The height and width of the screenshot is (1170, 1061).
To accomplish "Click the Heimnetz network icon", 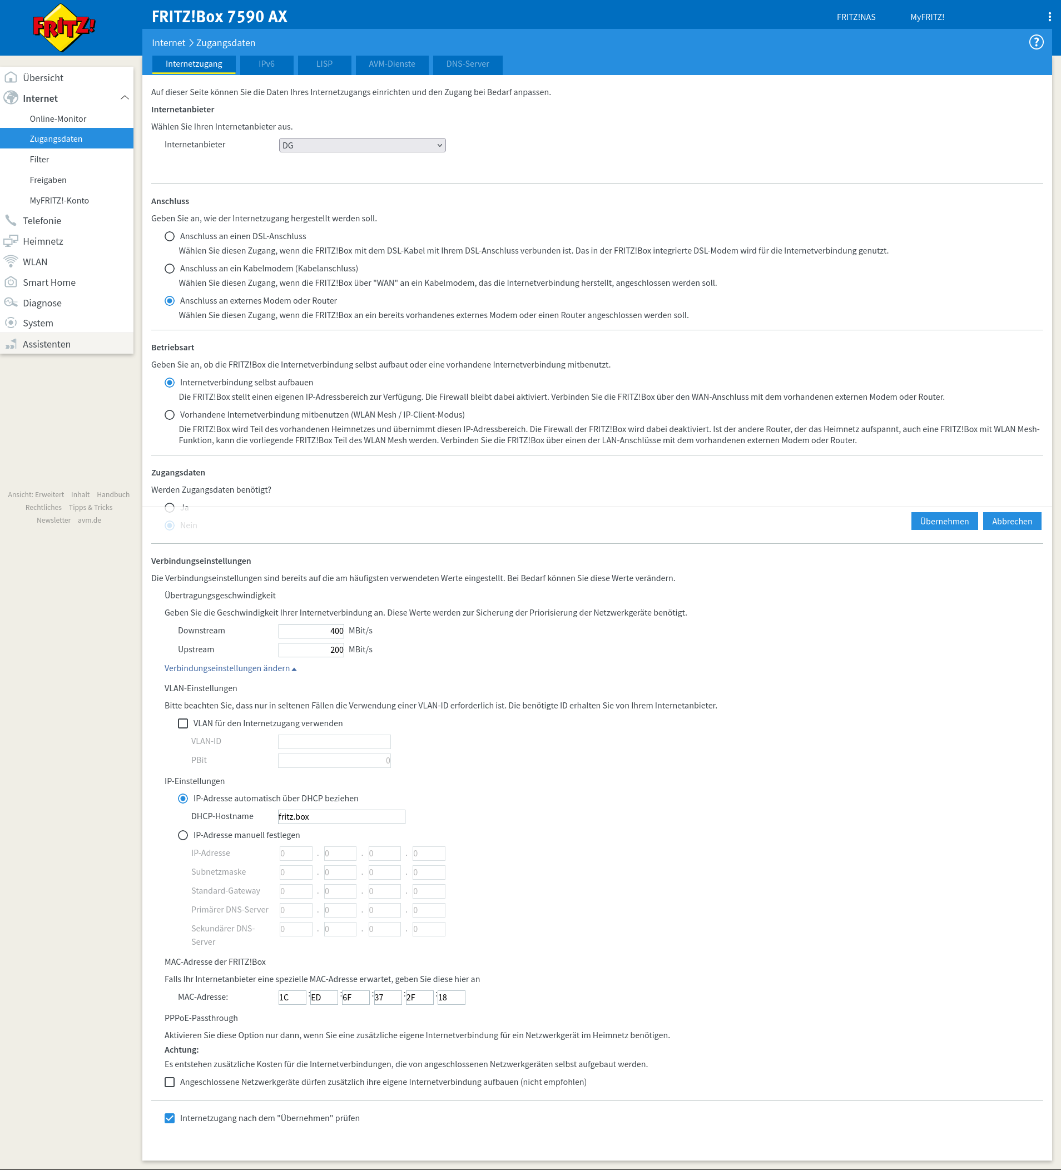I will (x=11, y=241).
